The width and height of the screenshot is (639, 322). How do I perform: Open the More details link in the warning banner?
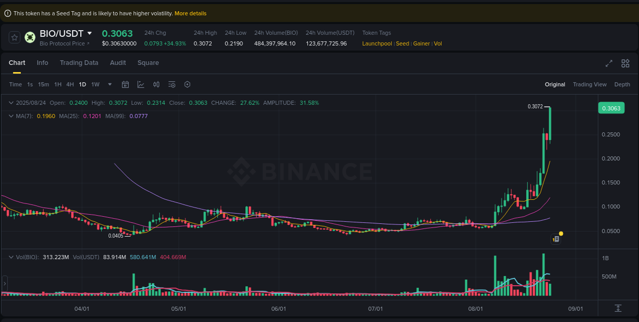(190, 13)
